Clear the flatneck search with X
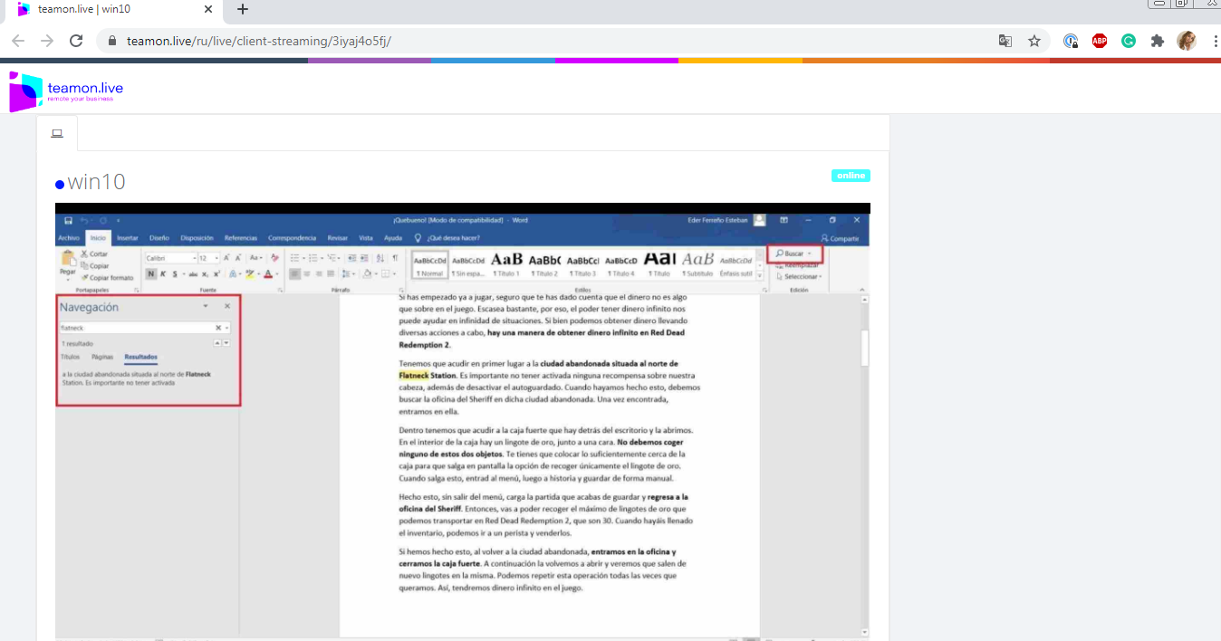 coord(218,328)
